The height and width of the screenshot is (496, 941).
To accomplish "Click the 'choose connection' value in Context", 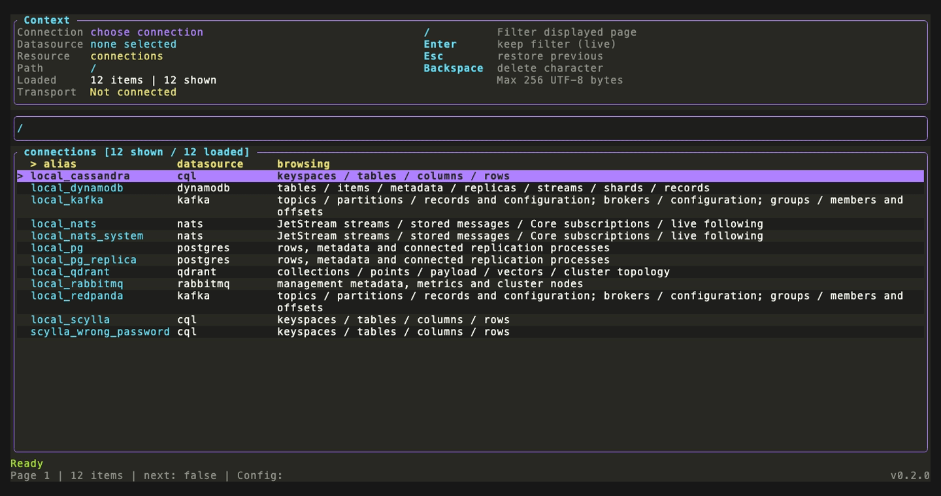I will [146, 32].
